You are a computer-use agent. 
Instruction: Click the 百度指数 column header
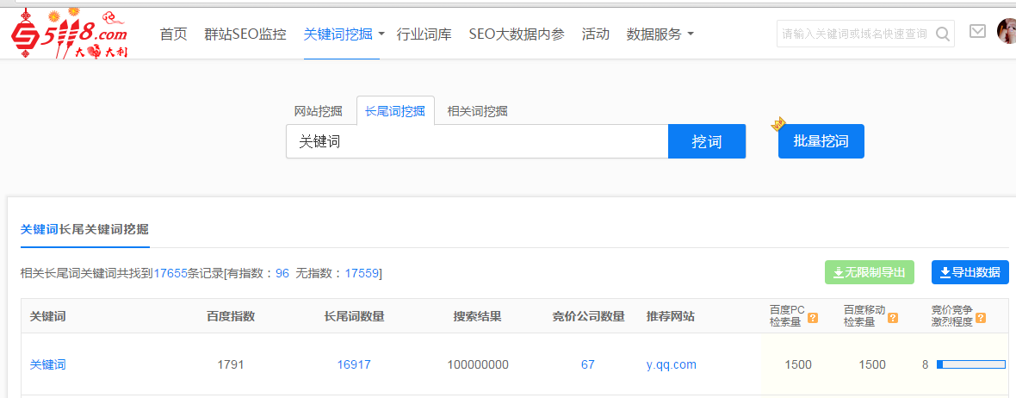[231, 317]
